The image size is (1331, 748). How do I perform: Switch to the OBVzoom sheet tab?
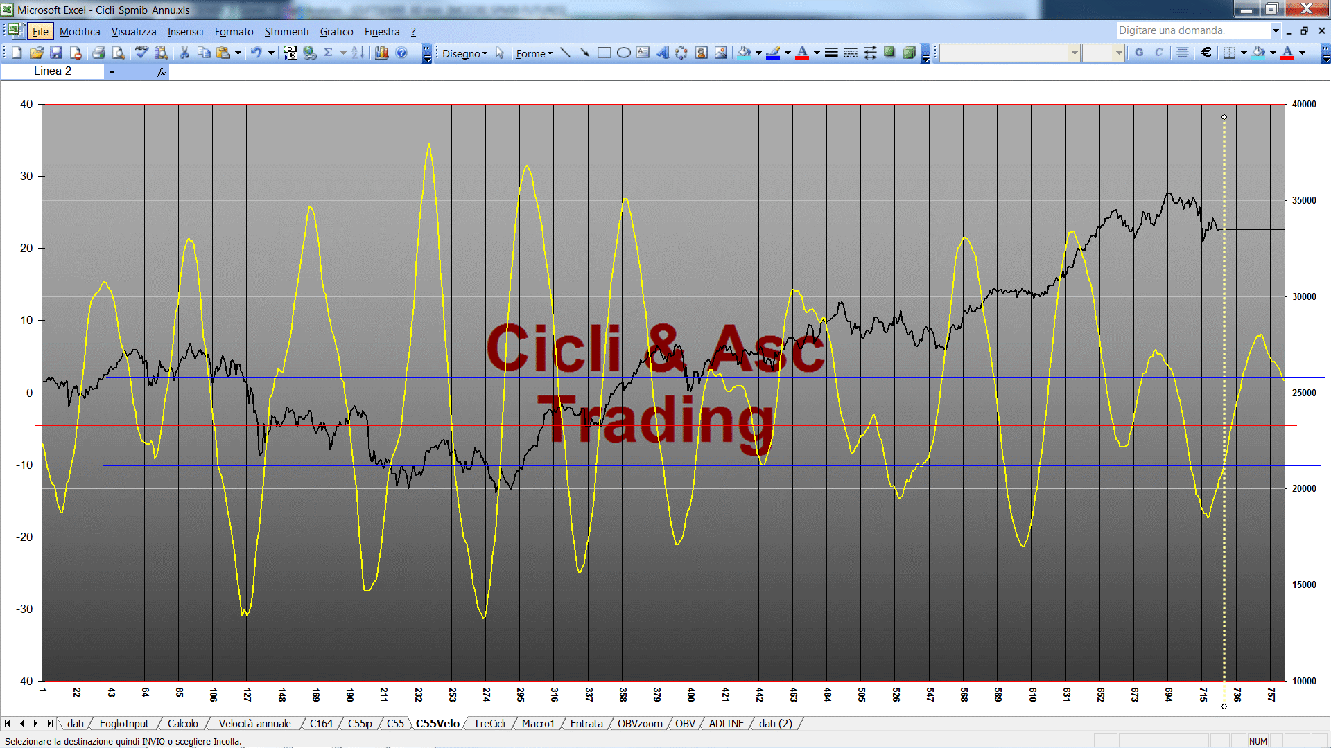tap(640, 723)
